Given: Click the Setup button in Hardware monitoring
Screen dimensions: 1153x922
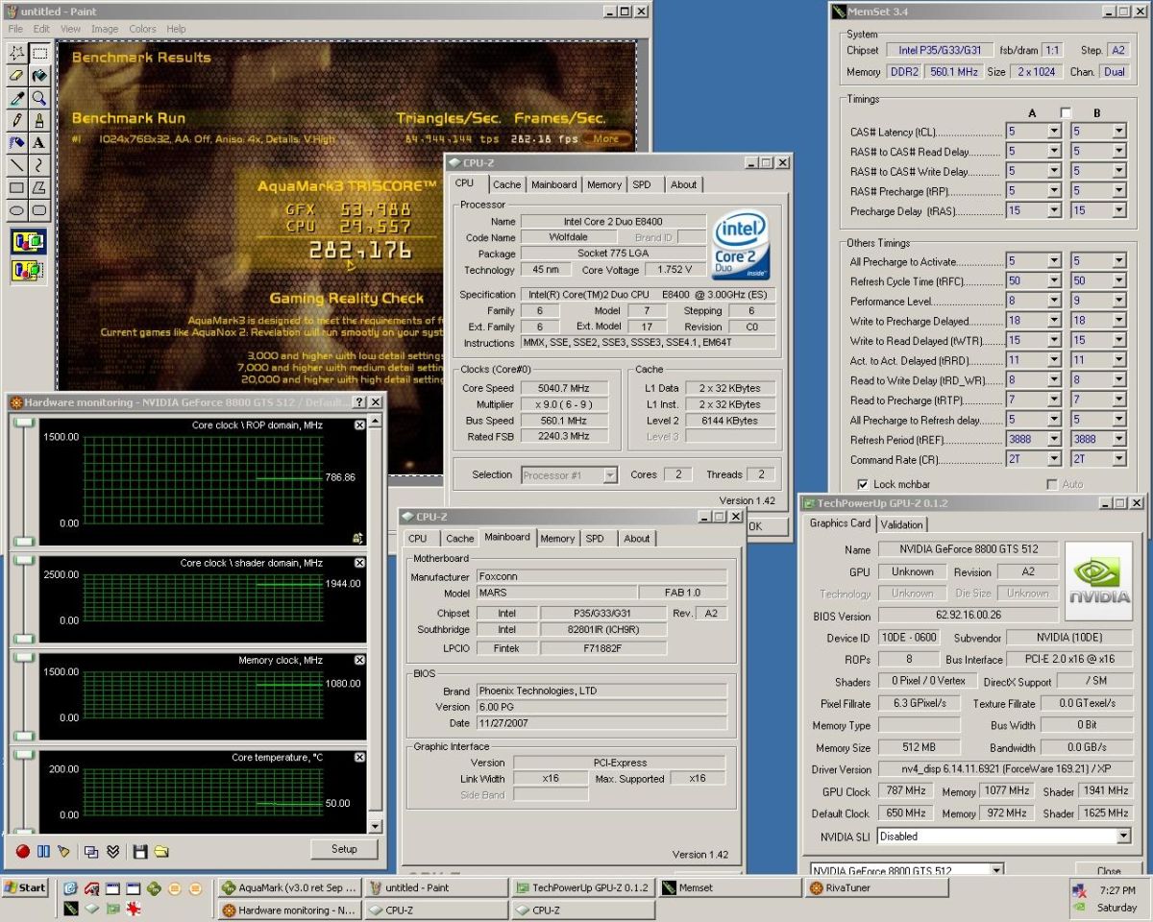Looking at the screenshot, I should 344,849.
